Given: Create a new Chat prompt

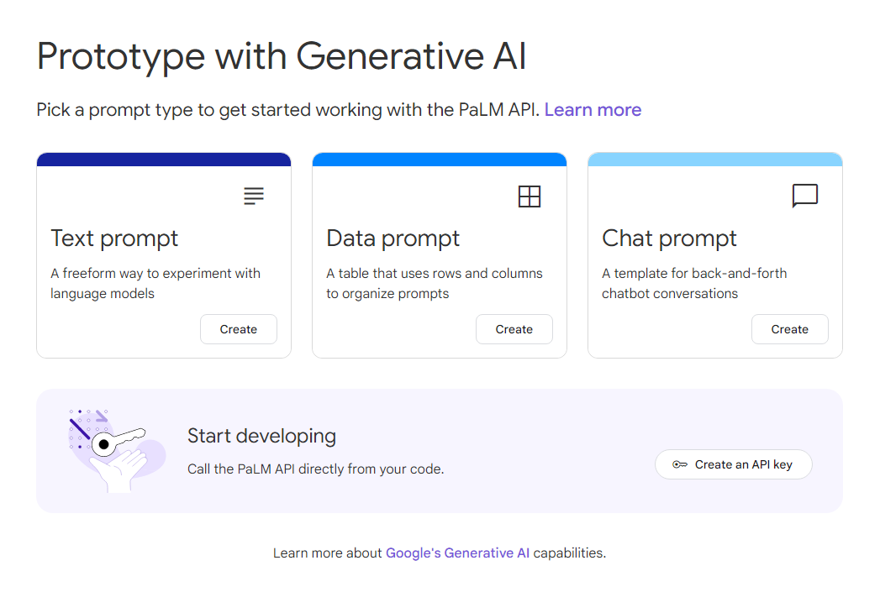Looking at the screenshot, I should (789, 329).
